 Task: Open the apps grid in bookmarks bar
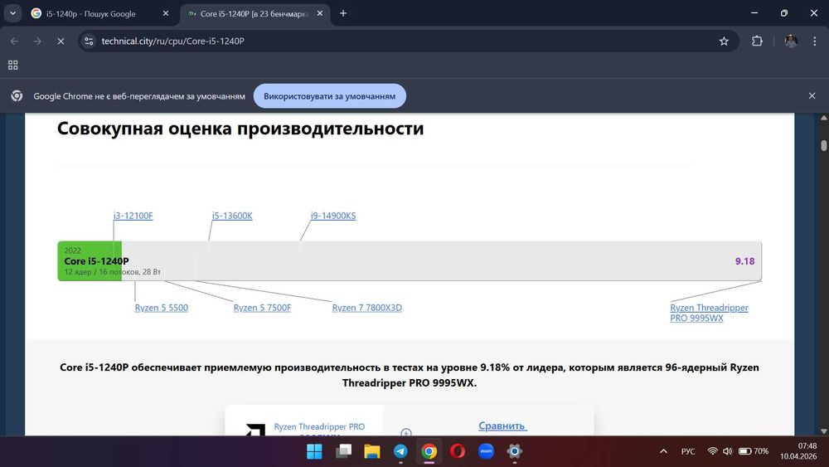click(x=13, y=65)
